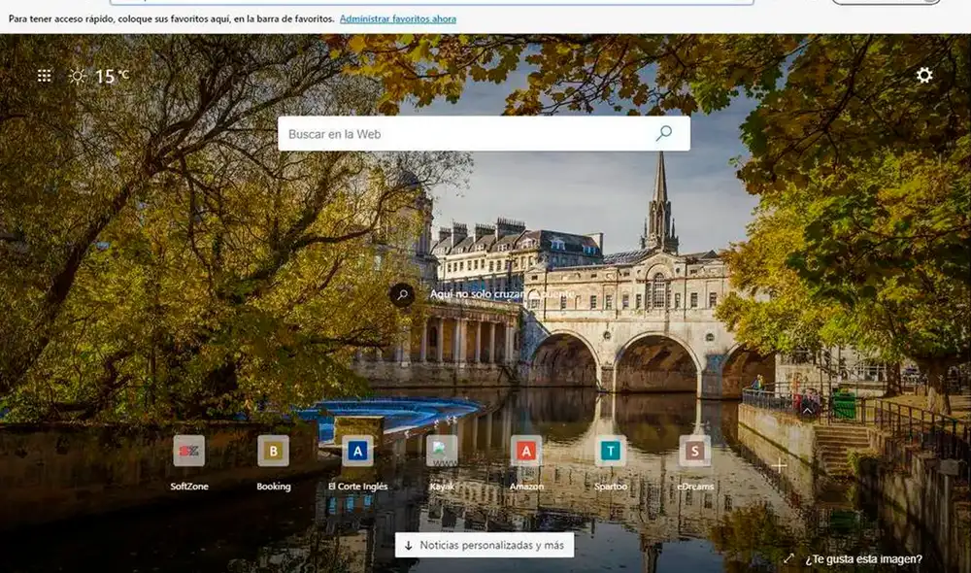971x573 pixels.
Task: Click '¿Te gusta esta imagen?' feedback link
Action: click(x=862, y=558)
